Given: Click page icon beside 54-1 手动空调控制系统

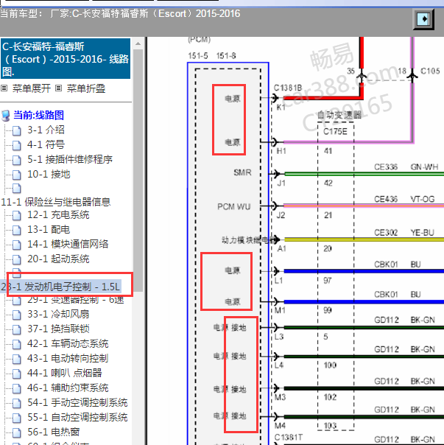Looking at the screenshot, I should (17, 404).
